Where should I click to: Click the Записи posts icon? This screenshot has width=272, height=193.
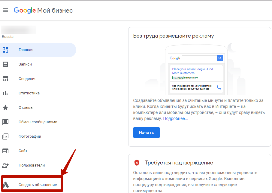(x=5, y=64)
